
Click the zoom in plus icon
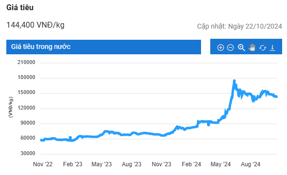pyautogui.click(x=220, y=48)
